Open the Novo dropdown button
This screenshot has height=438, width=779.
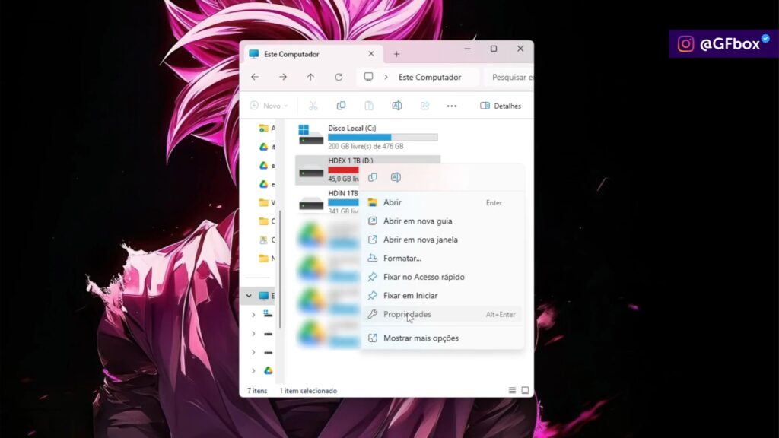click(269, 106)
